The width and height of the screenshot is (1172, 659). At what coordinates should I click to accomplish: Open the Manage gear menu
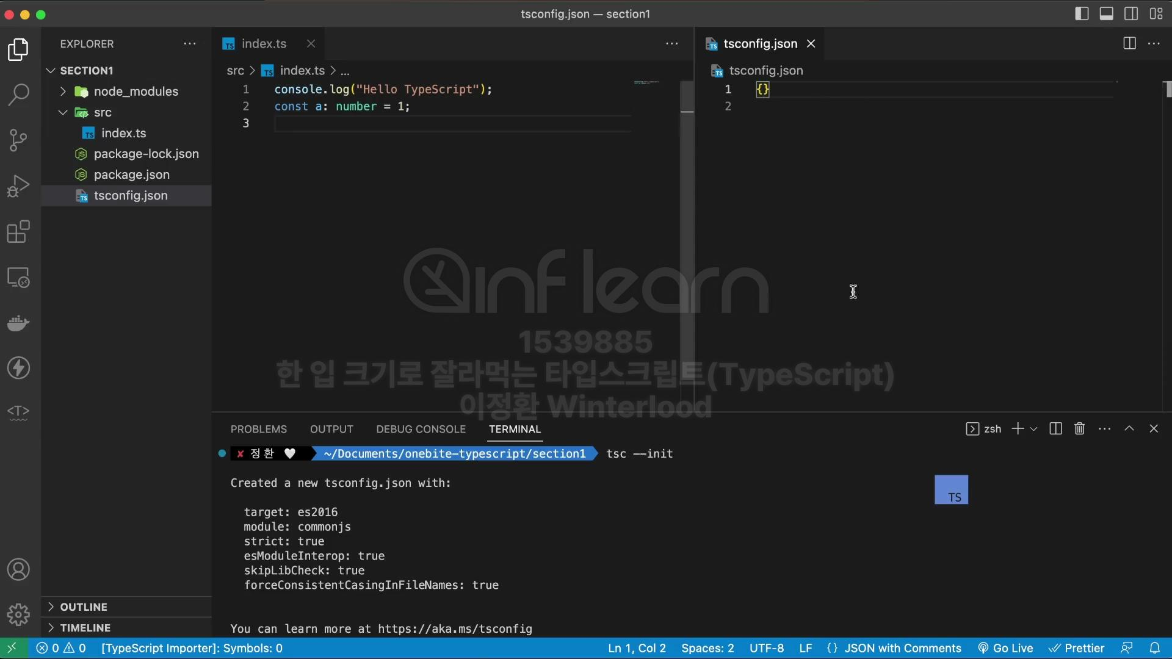(x=18, y=614)
